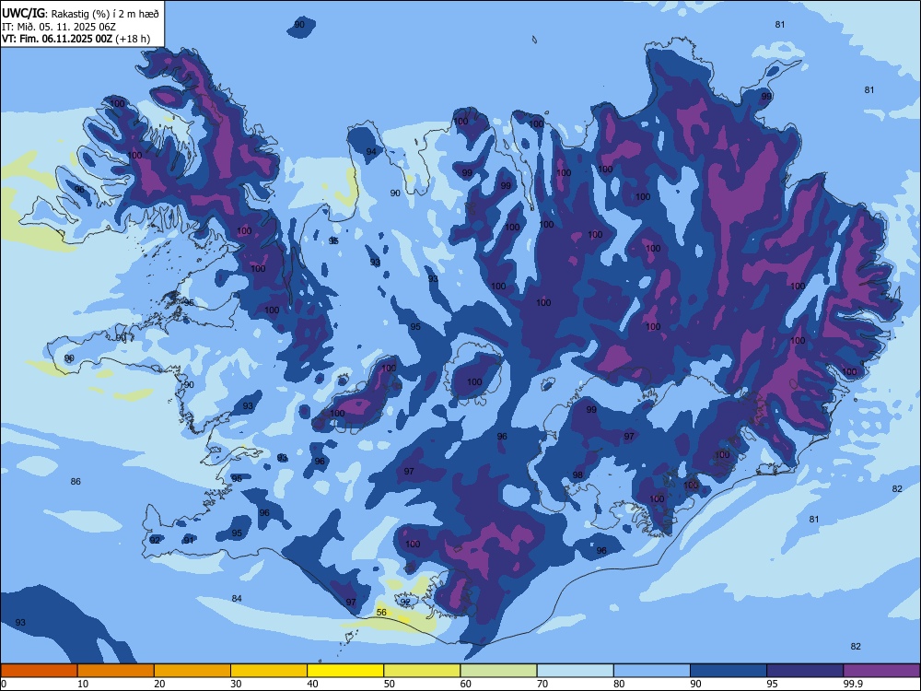Click the legend tick label 70
The image size is (921, 691).
(x=542, y=684)
